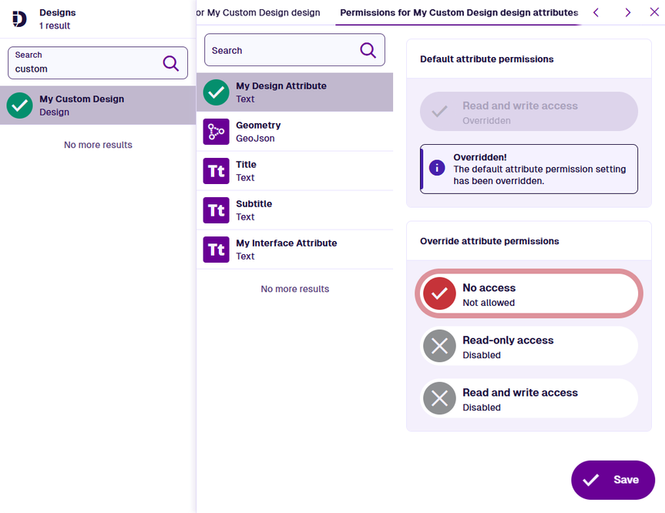Click the magnifier icon in Designs search
665x513 pixels.
pyautogui.click(x=170, y=63)
